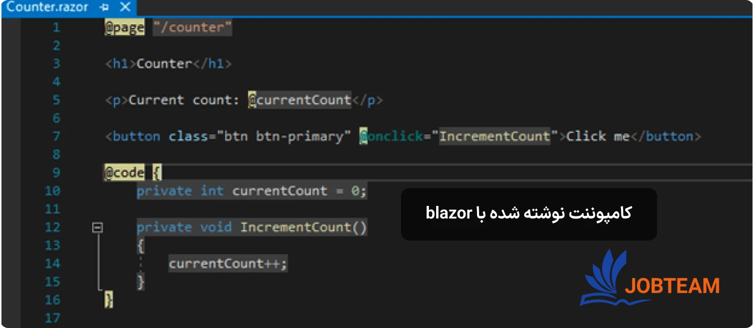The height and width of the screenshot is (328, 754).
Task: Click the blazor caption box
Action: pos(529,214)
